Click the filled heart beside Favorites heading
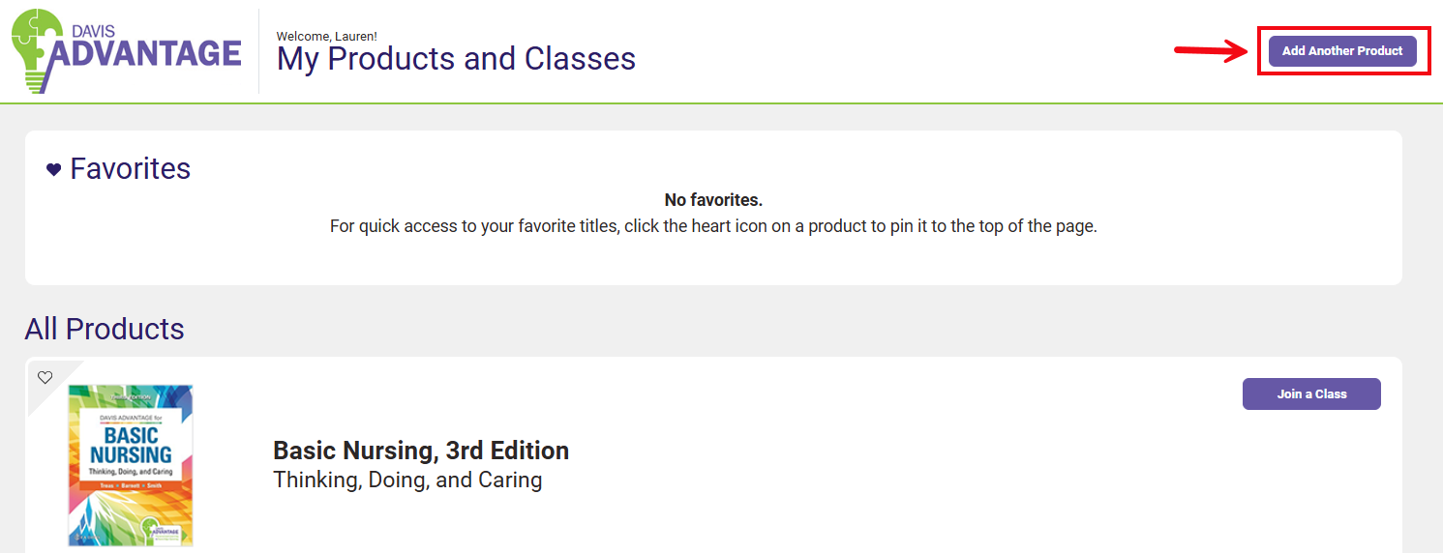The width and height of the screenshot is (1443, 553). pyautogui.click(x=54, y=170)
